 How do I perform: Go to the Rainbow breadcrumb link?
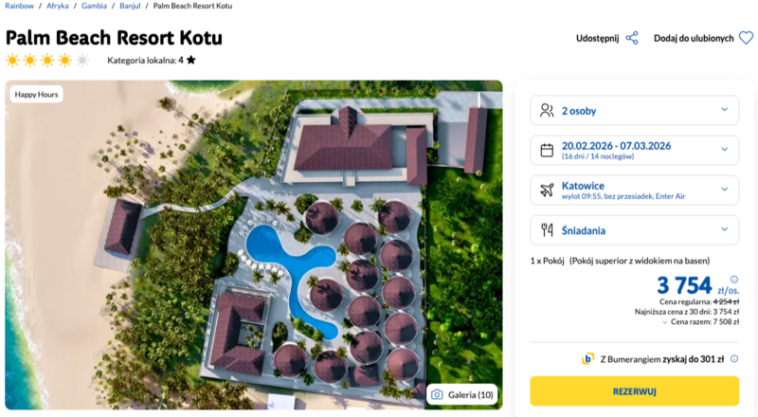tap(20, 6)
